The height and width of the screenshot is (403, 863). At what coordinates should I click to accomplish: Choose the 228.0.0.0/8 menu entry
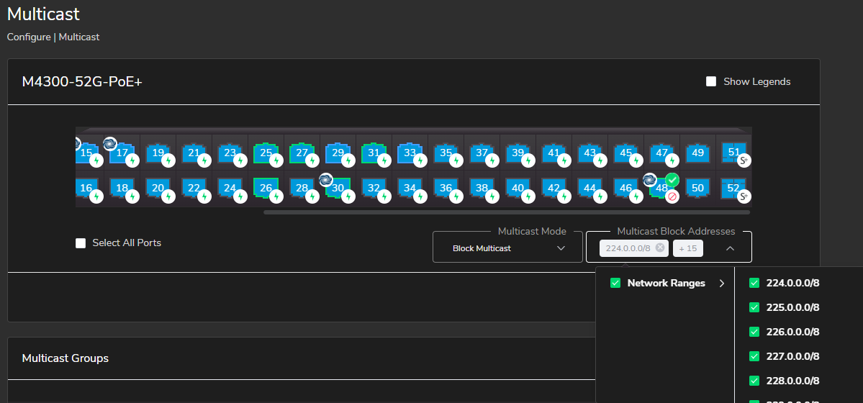792,381
